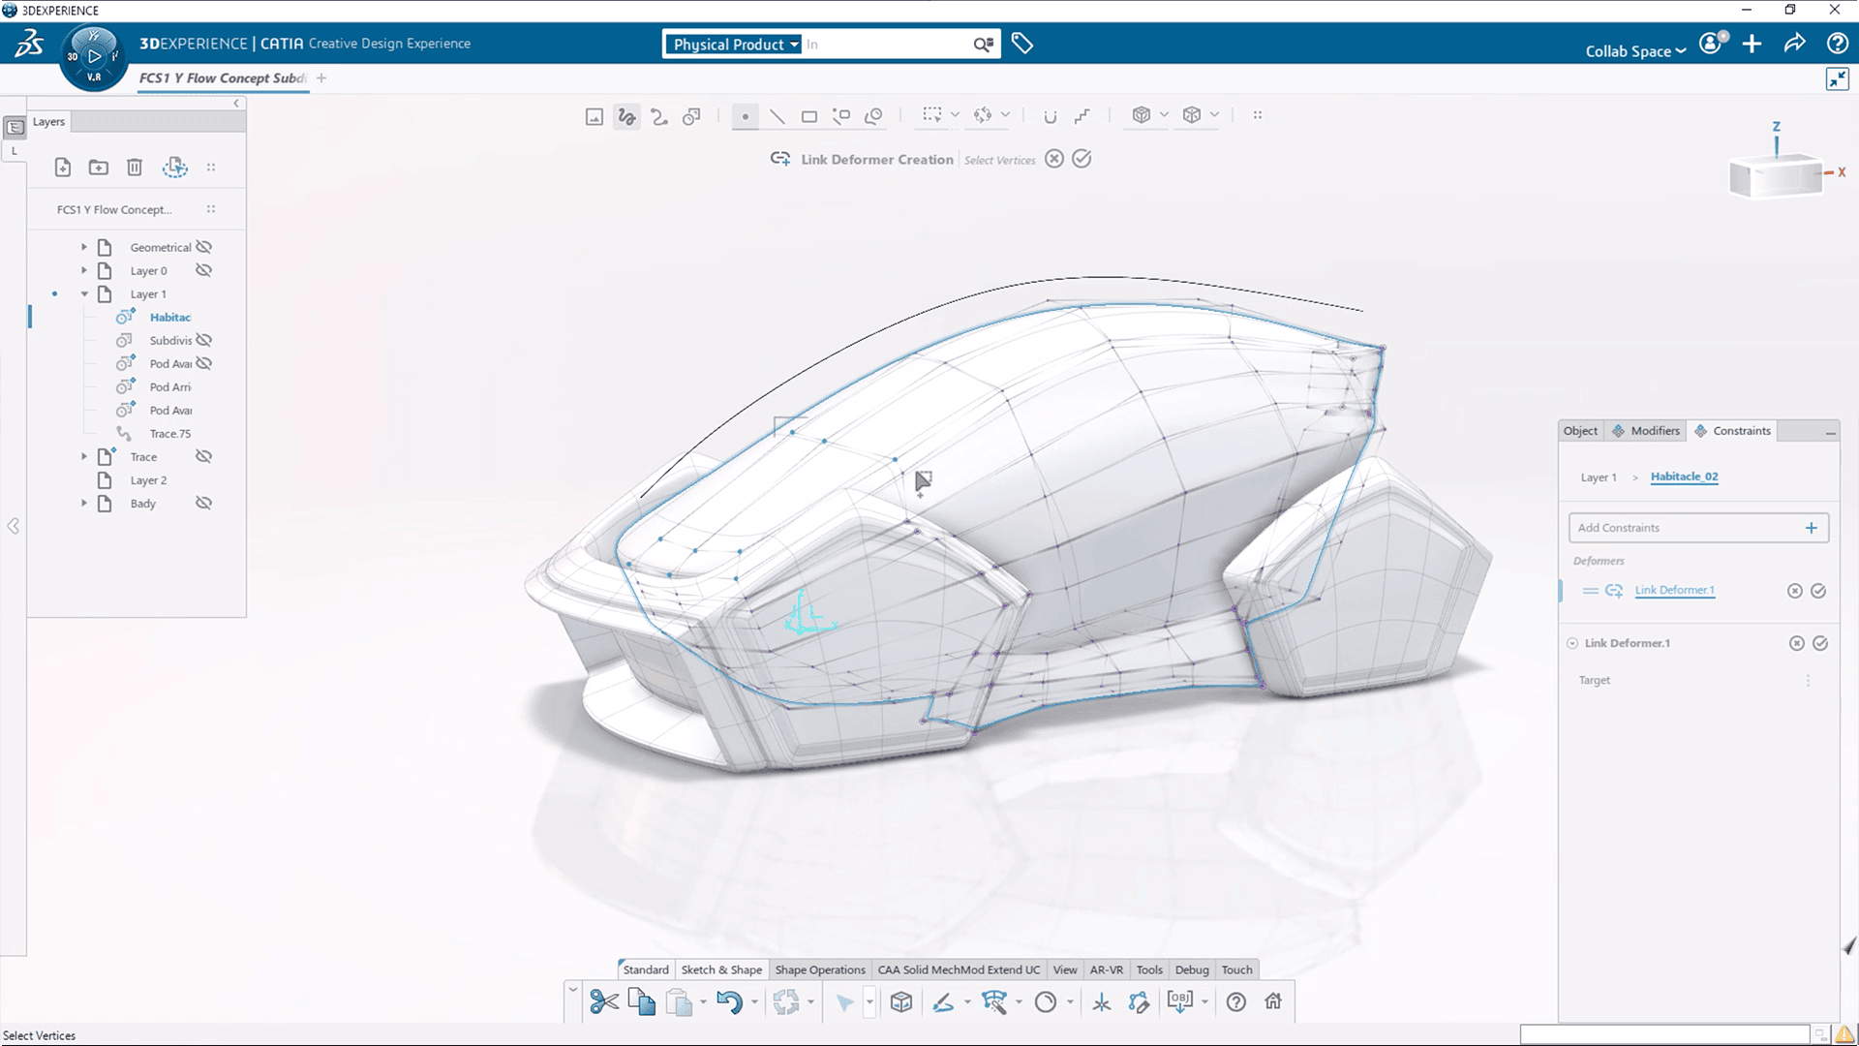Click the search input field
Screen dimensions: 1859x1046
click(x=890, y=44)
